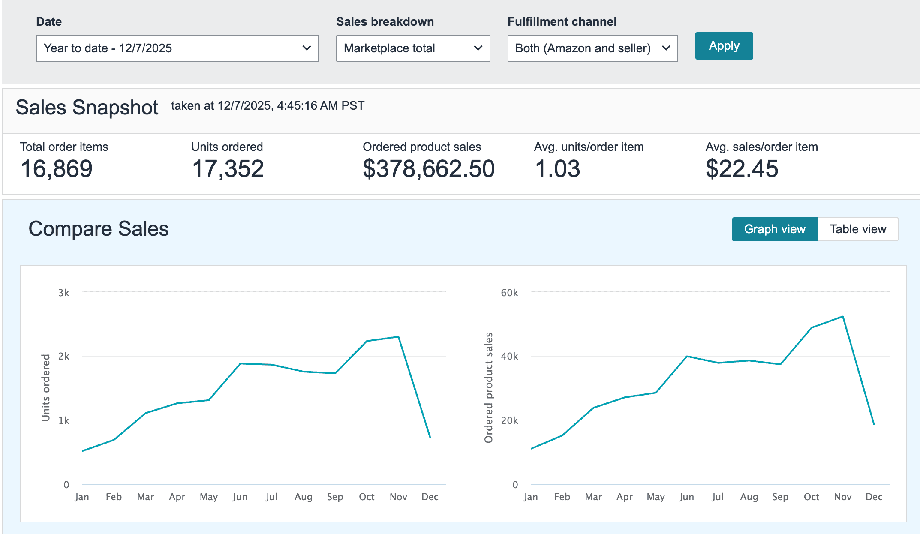
Task: Open the Fulfillment channel dropdown
Action: [x=592, y=48]
